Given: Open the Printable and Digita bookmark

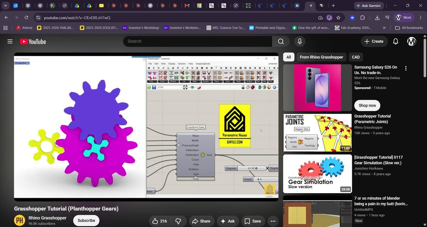Looking at the screenshot, I should click(268, 28).
